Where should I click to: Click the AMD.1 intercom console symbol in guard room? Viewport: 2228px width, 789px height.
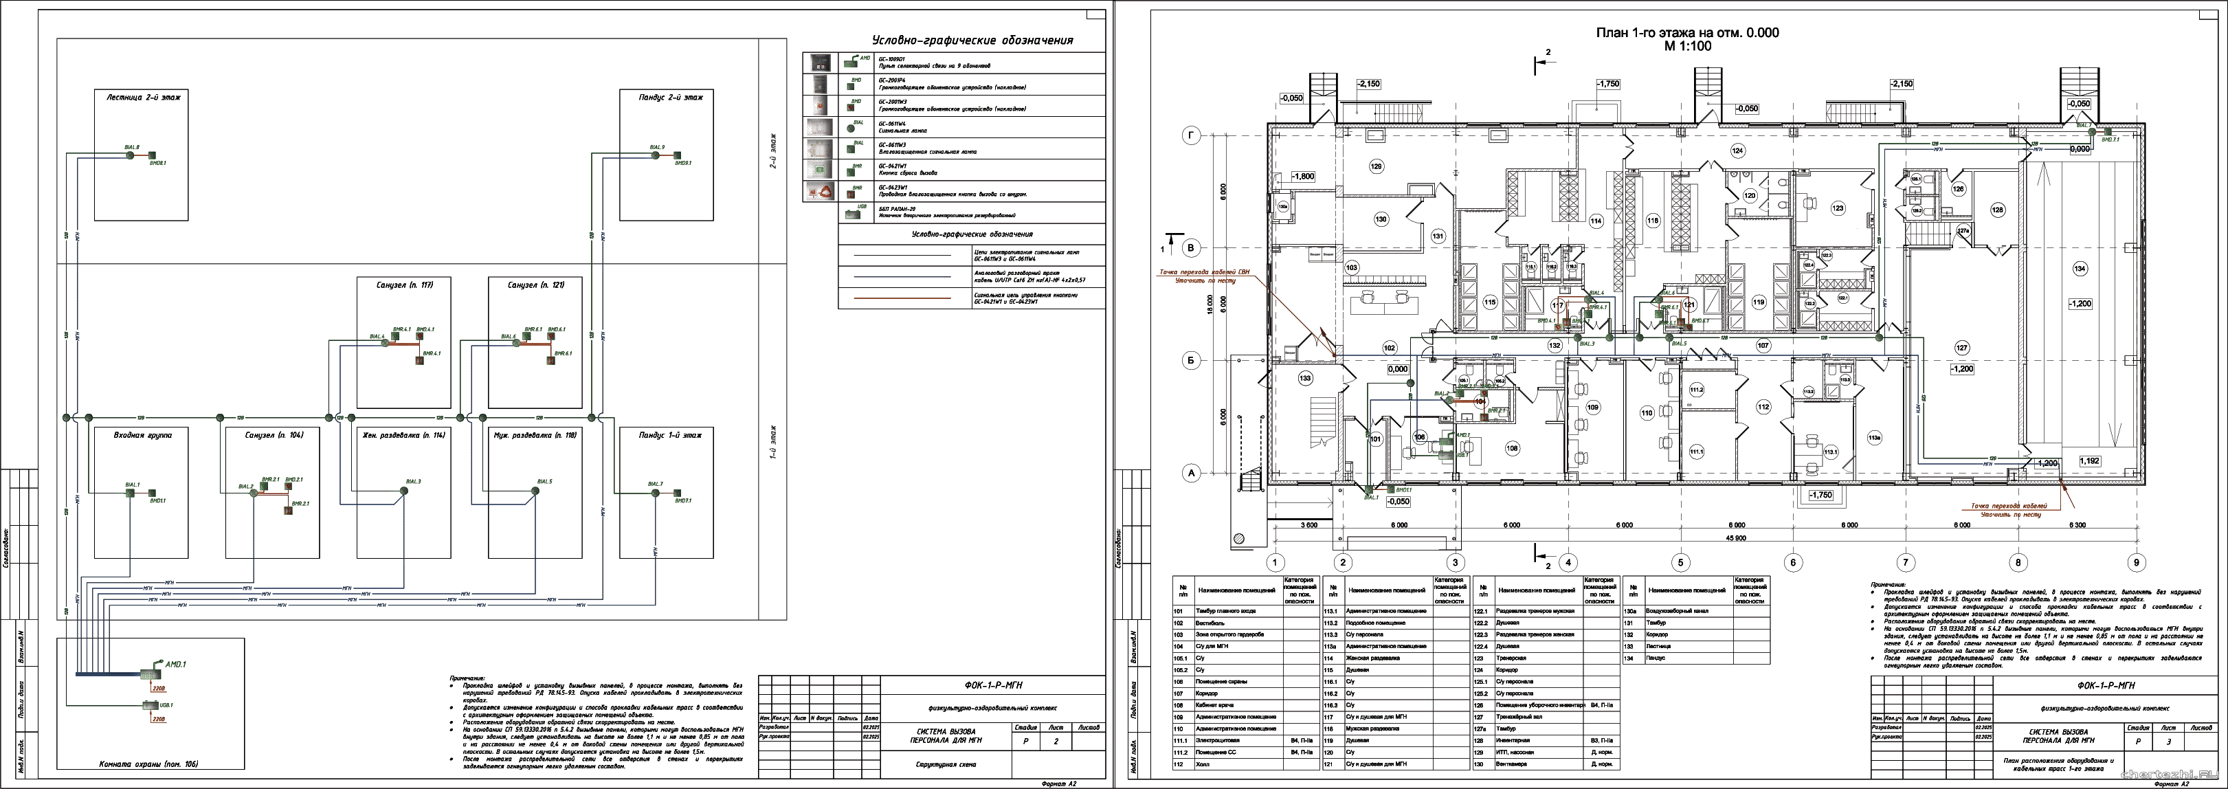(150, 675)
